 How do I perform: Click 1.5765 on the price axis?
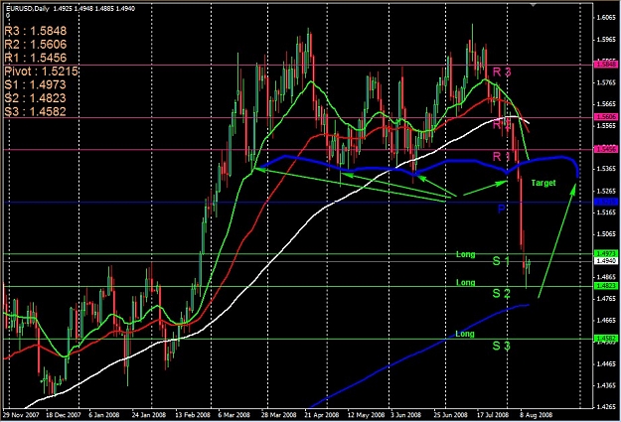(x=606, y=82)
